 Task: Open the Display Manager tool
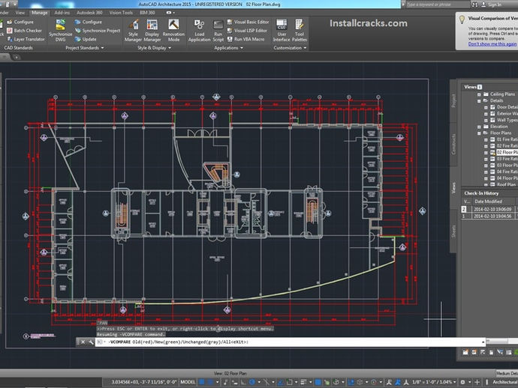(152, 30)
